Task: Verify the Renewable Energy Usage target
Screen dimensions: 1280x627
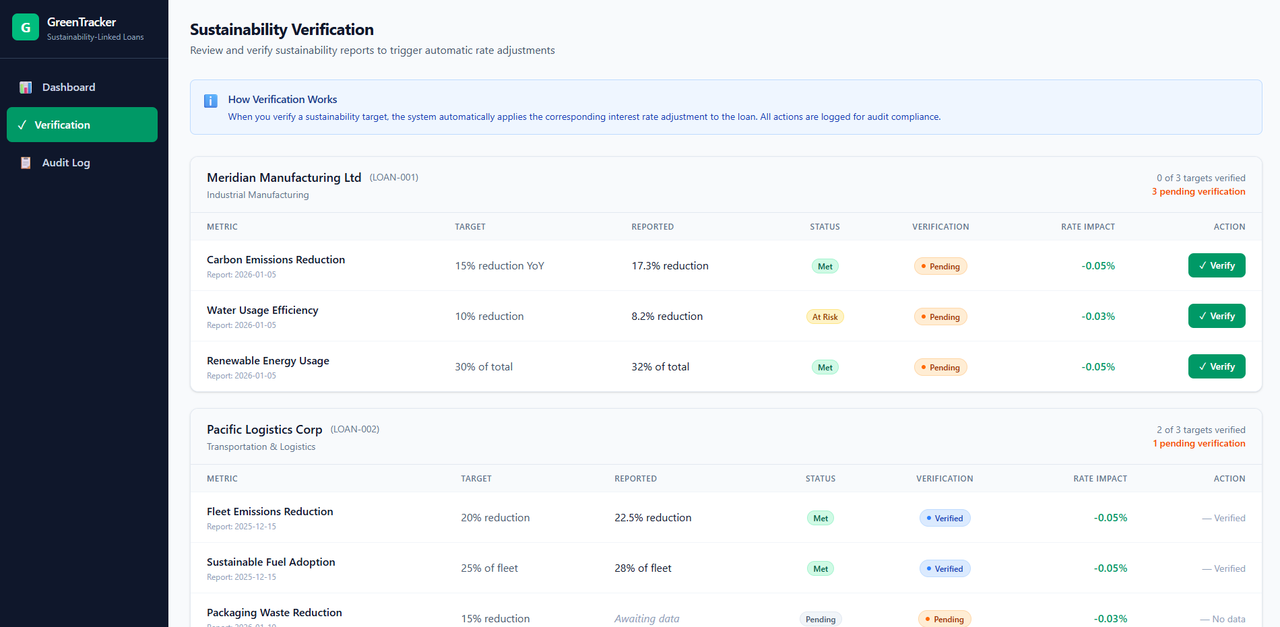Action: (x=1217, y=366)
